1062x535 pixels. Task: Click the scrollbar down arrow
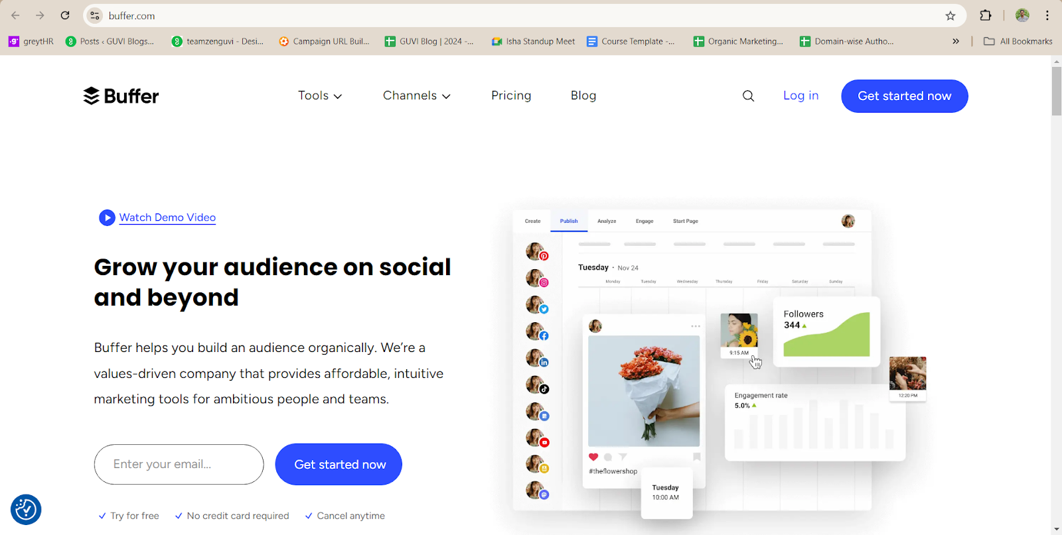coord(1056,529)
